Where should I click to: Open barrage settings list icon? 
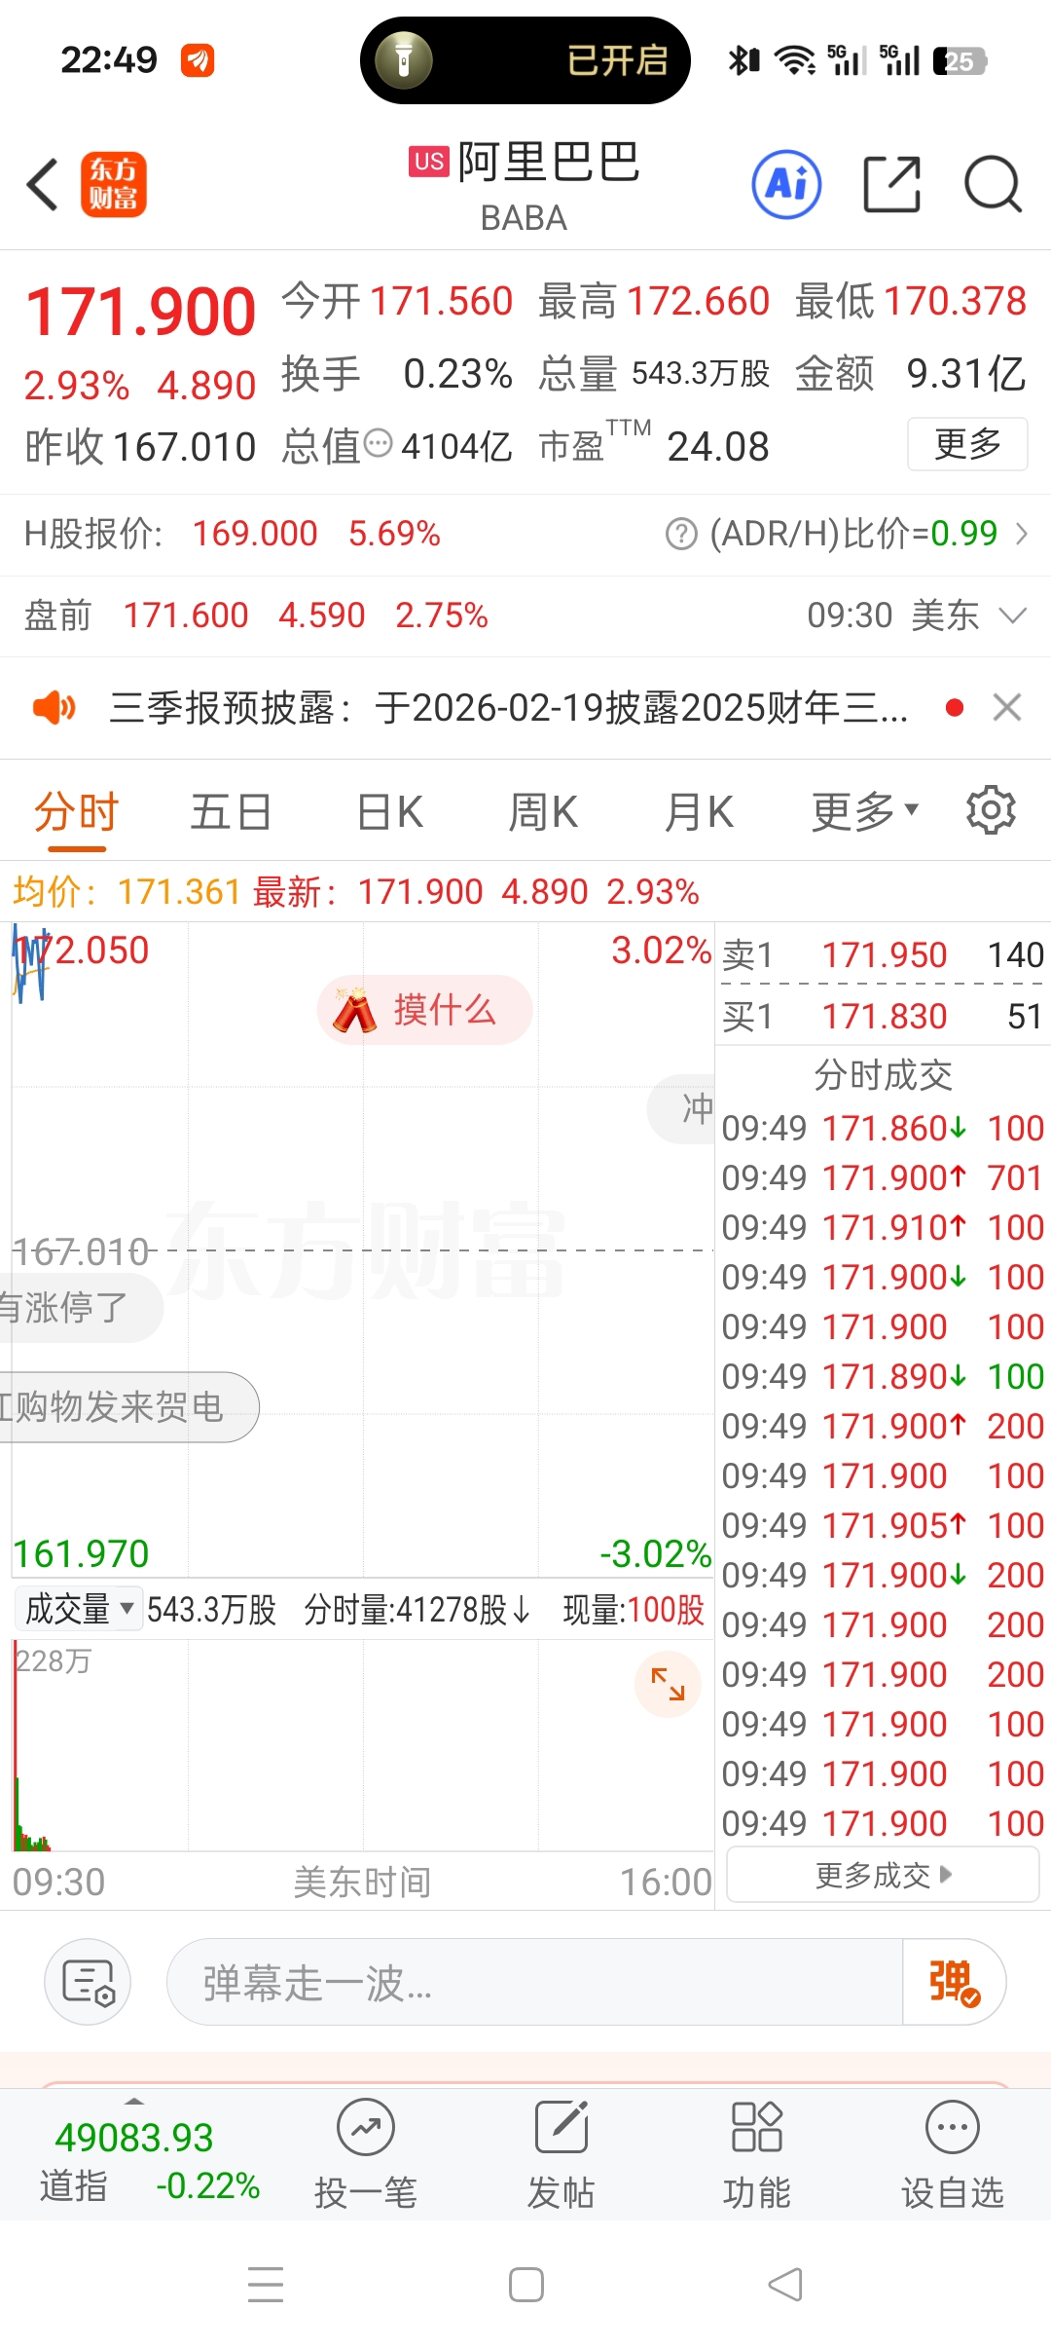coord(88,1982)
